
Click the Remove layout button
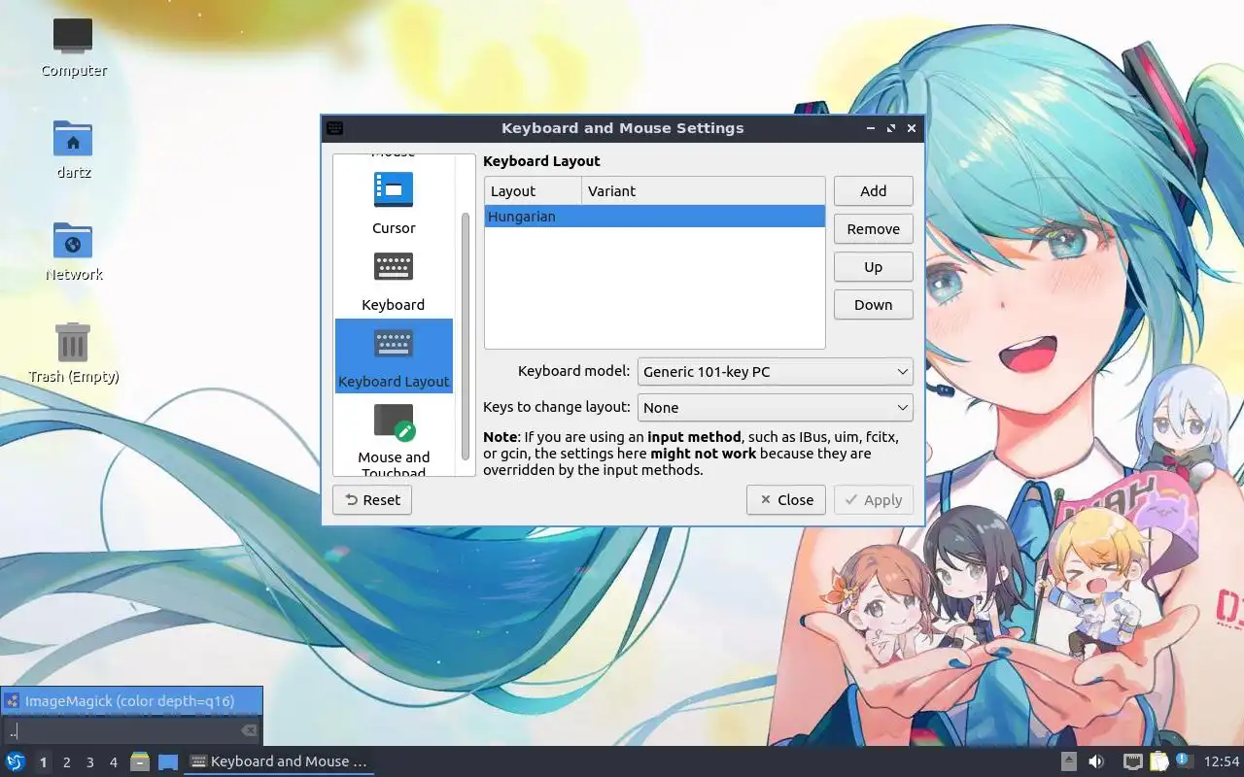[873, 228]
